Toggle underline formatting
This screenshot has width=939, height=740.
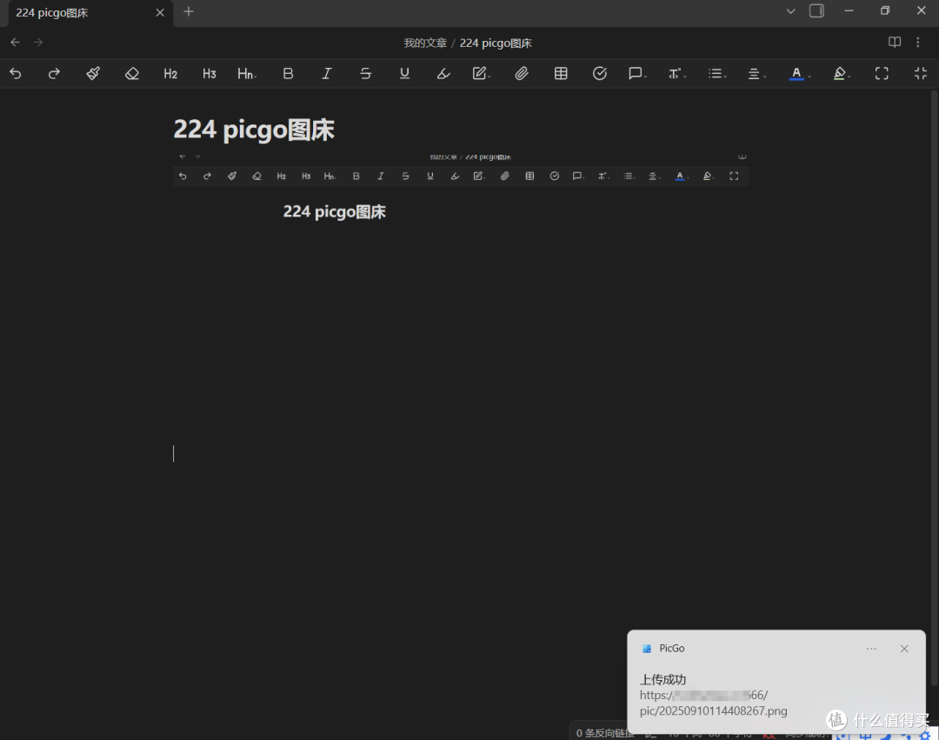405,74
